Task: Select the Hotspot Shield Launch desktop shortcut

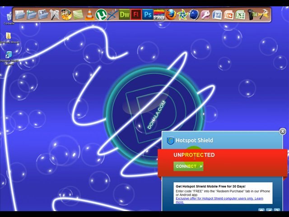Action: [x=9, y=58]
